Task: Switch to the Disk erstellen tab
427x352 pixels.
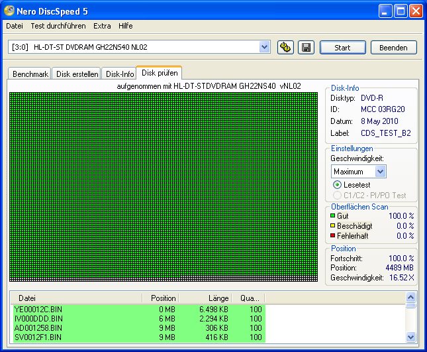Action: pyautogui.click(x=77, y=74)
